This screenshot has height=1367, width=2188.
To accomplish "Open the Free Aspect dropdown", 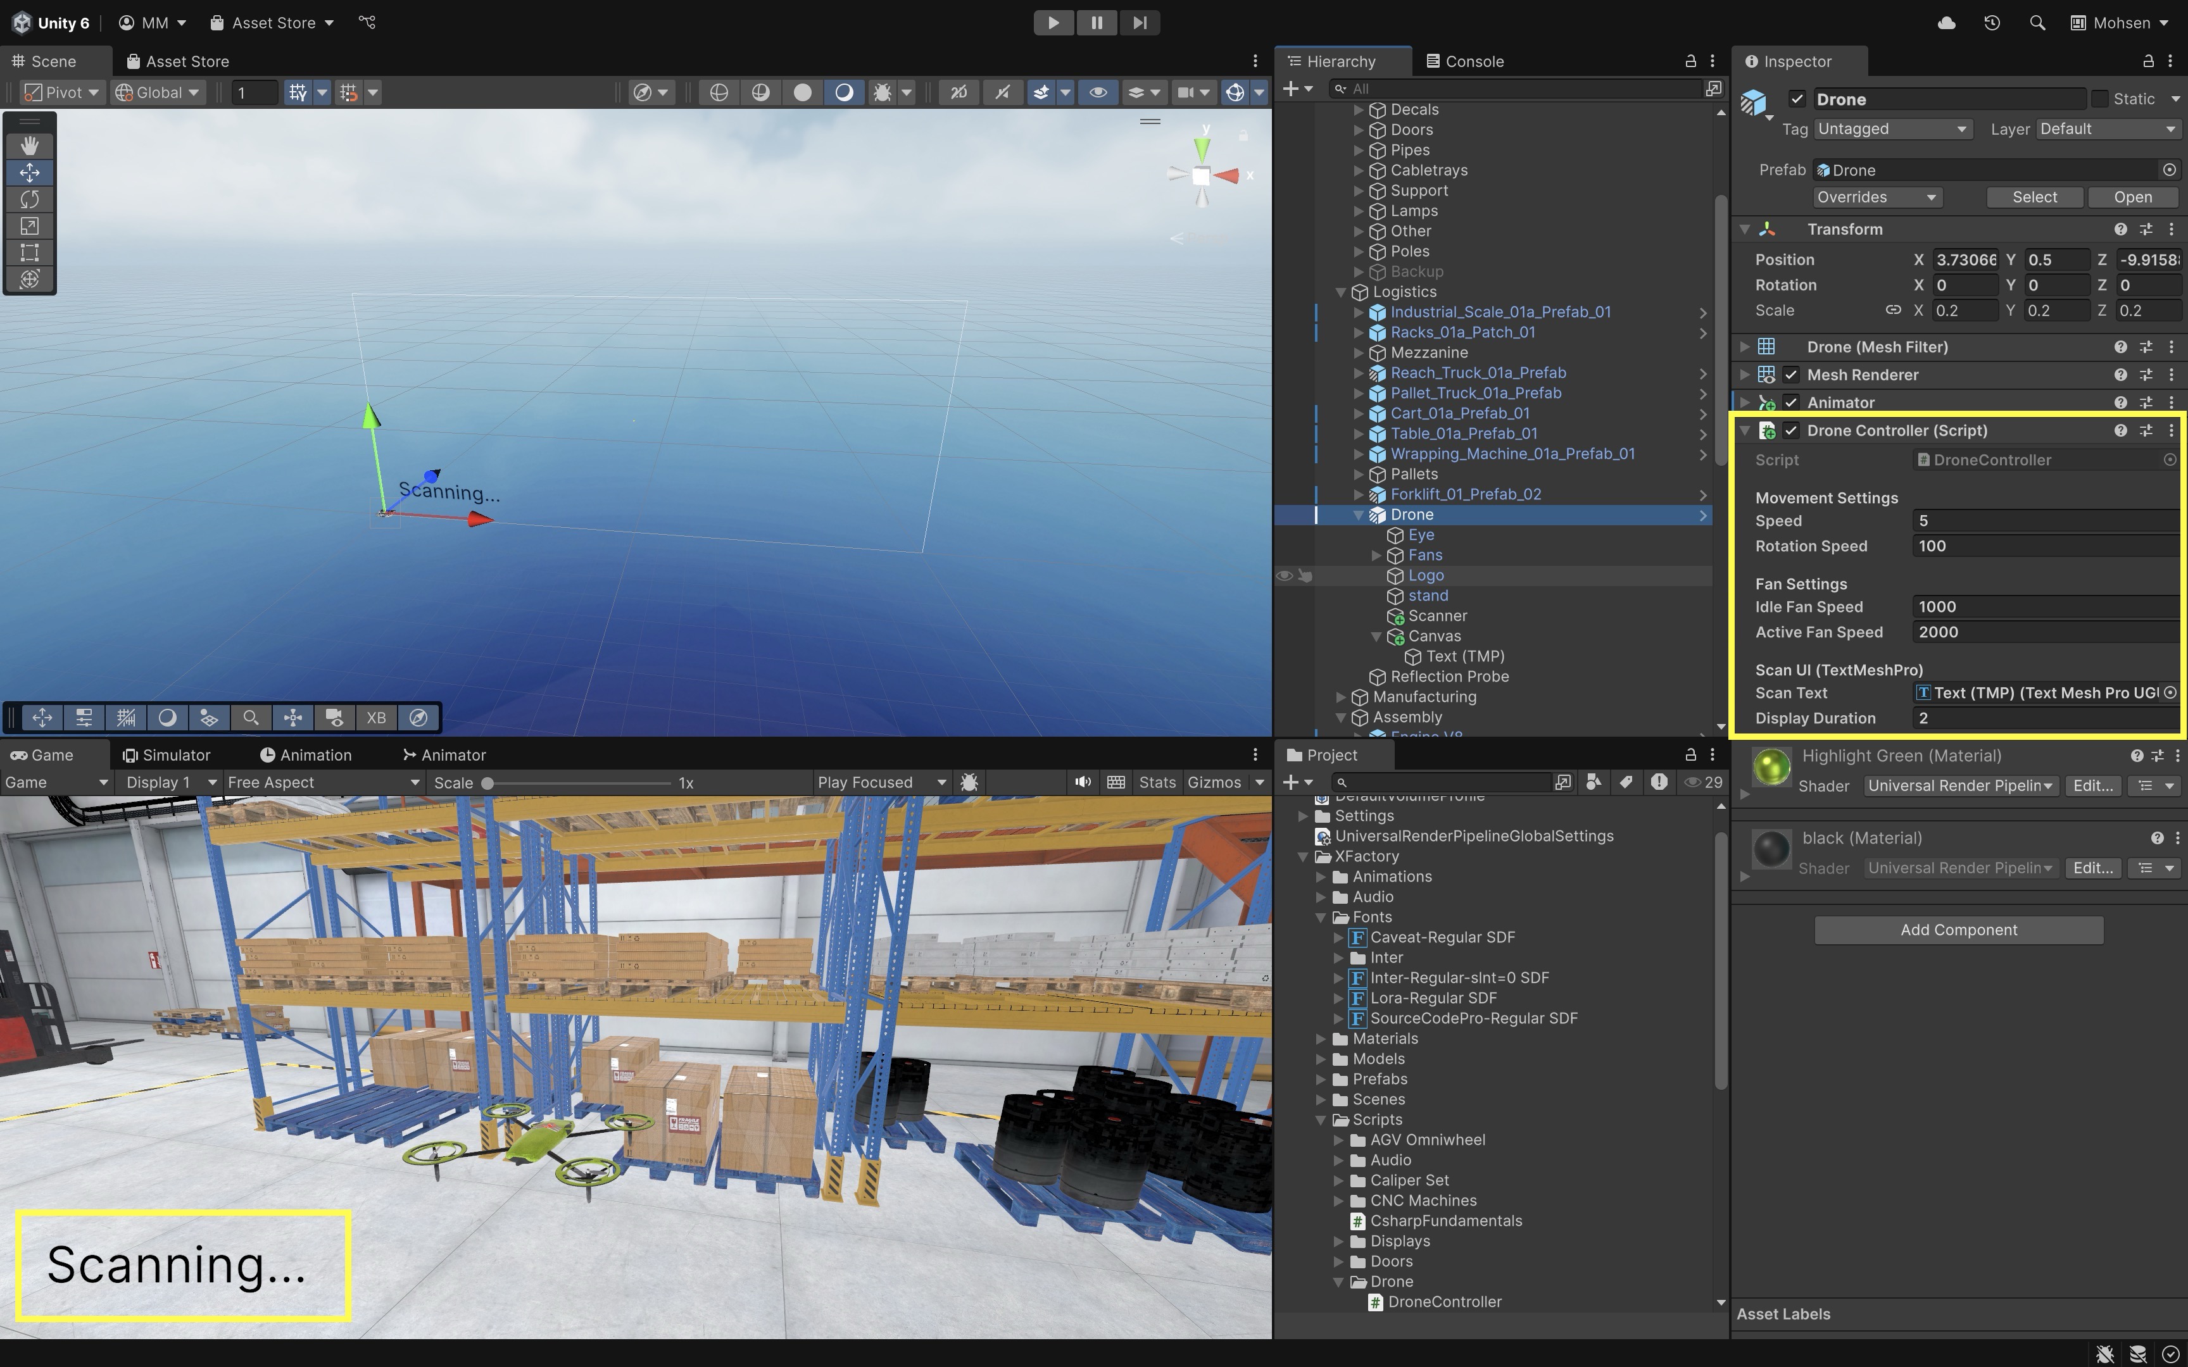I will pos(323,782).
